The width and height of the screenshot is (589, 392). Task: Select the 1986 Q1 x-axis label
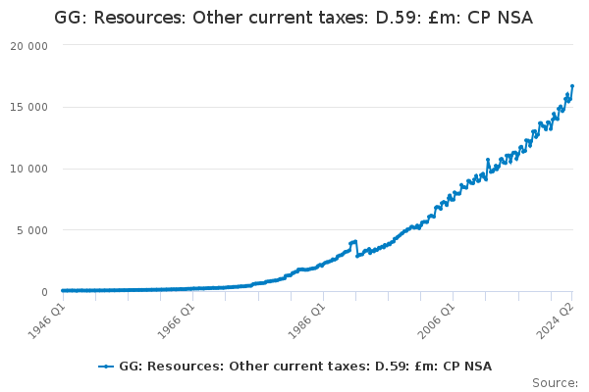tap(305, 320)
